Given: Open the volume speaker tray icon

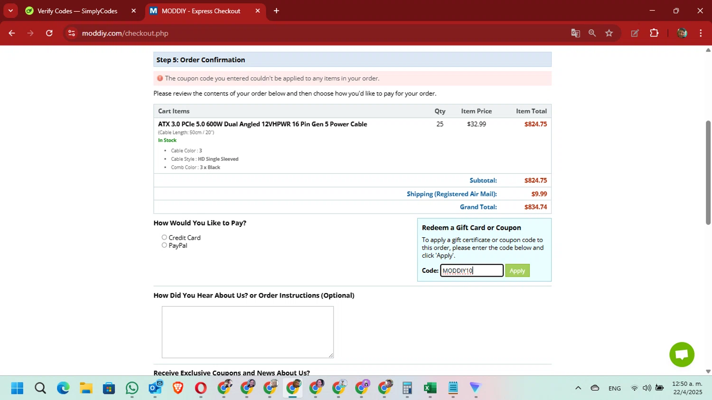Looking at the screenshot, I should point(646,388).
